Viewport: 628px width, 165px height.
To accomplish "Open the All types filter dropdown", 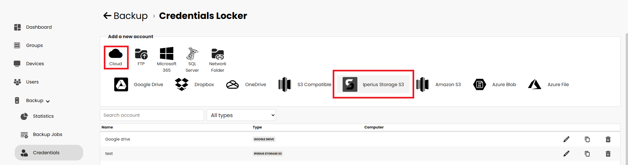I will (x=241, y=115).
